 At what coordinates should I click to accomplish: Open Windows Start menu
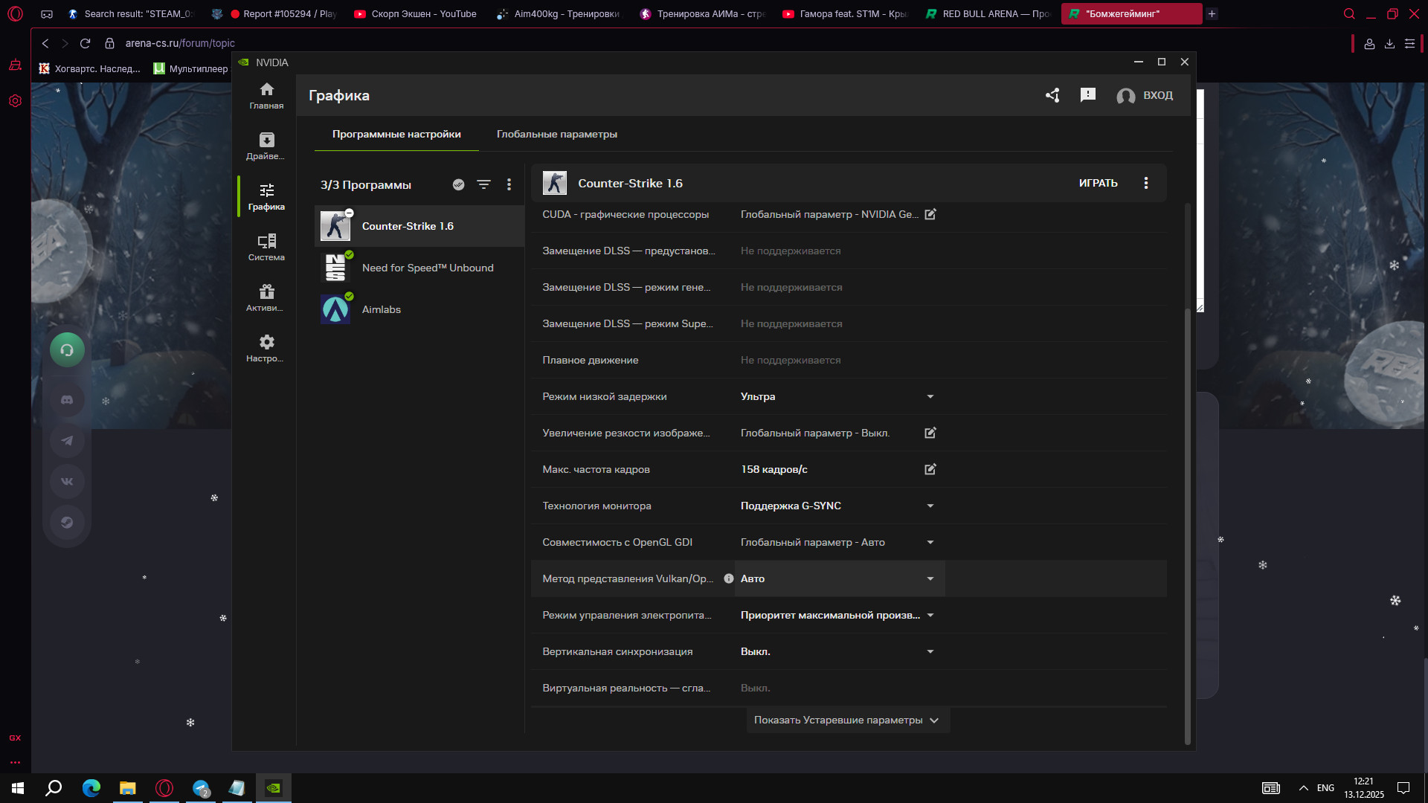tap(18, 788)
